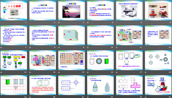
Task: Select slide 9 showing the projection box
Action: (x=71, y=35)
